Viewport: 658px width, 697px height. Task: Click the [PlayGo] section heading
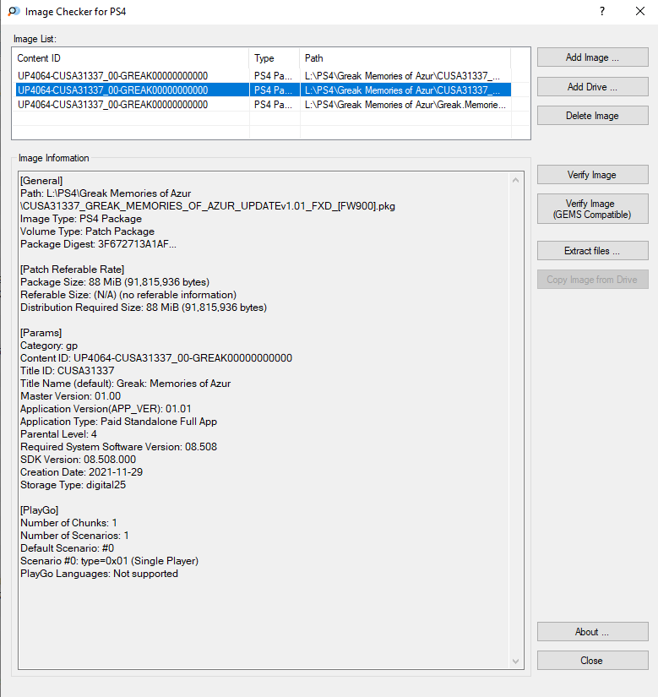click(x=40, y=510)
